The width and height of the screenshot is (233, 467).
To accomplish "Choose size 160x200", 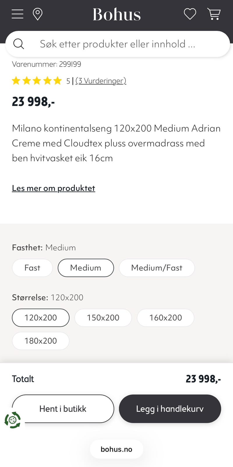I will point(165,318).
